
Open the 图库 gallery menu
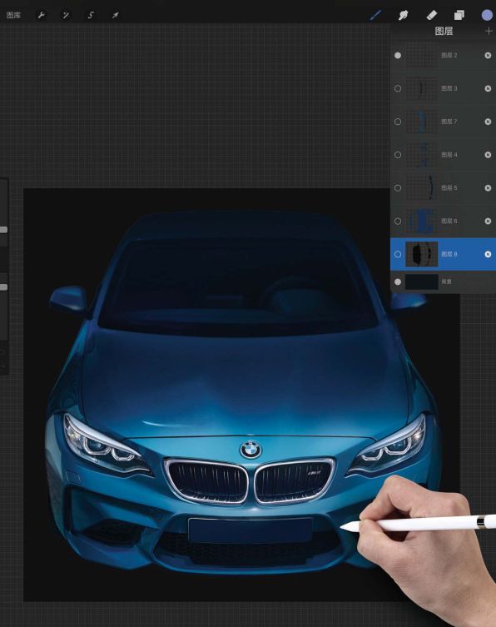coord(13,15)
